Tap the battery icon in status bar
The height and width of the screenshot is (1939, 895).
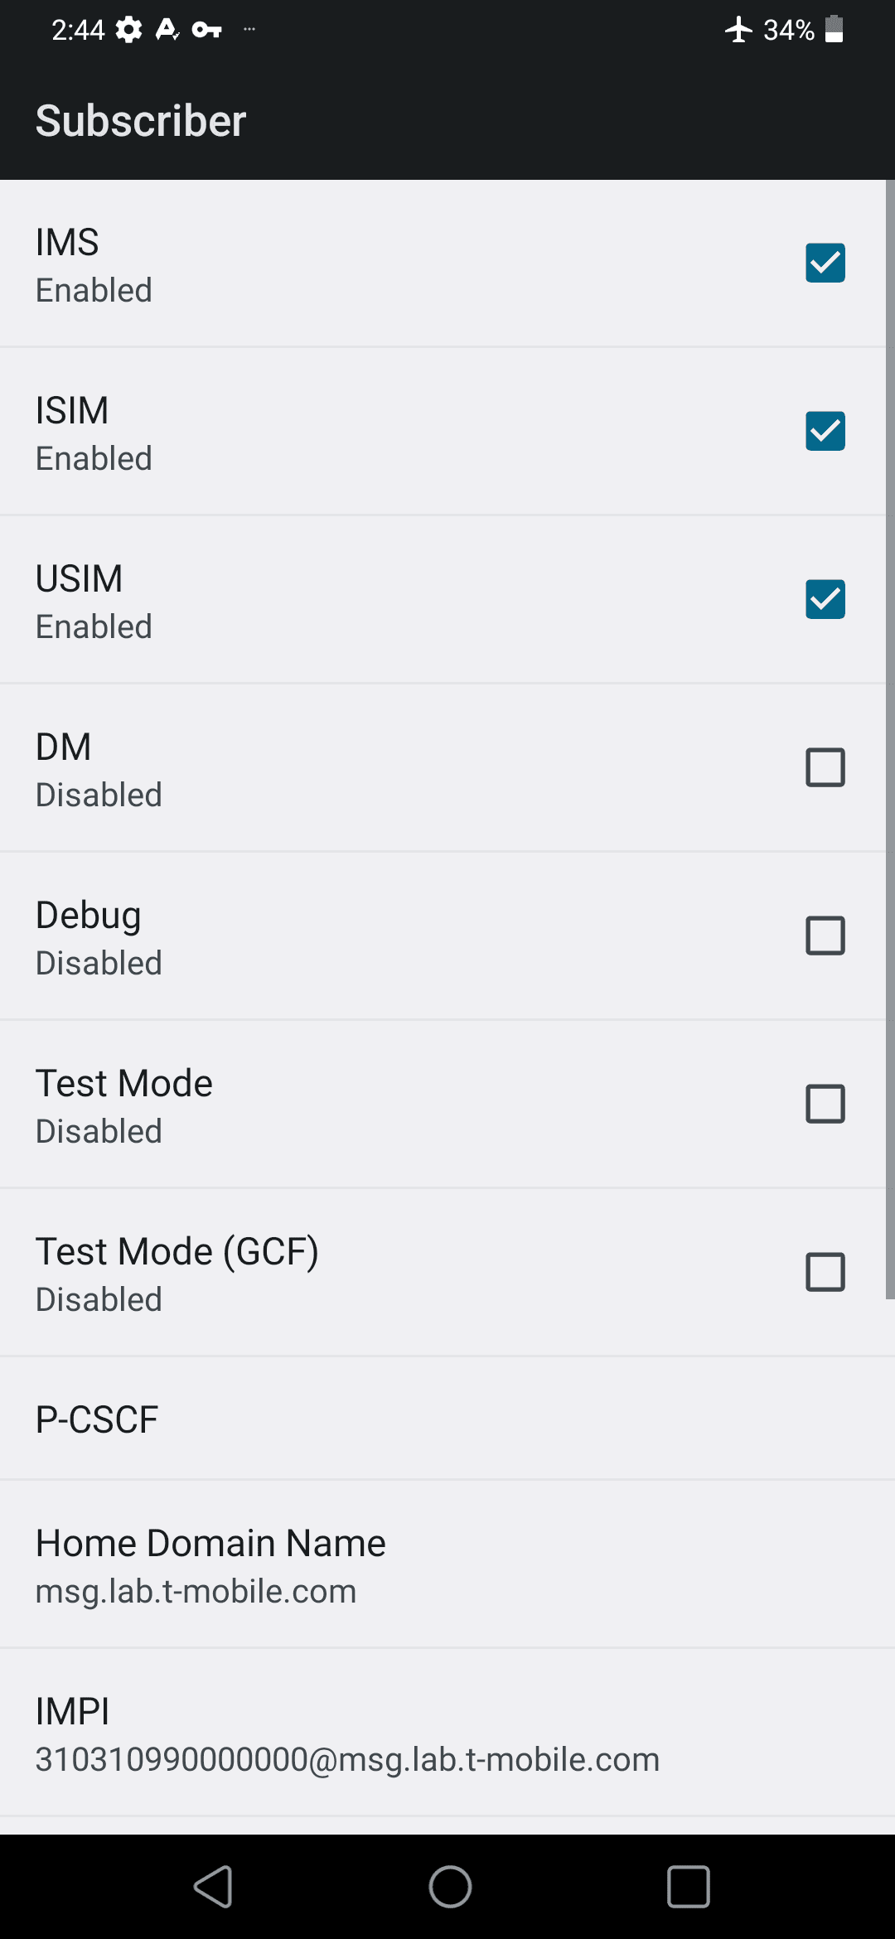tap(835, 29)
